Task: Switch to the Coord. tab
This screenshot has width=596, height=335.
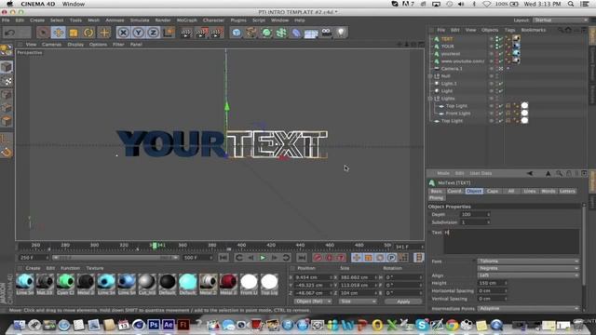Action: [454, 191]
